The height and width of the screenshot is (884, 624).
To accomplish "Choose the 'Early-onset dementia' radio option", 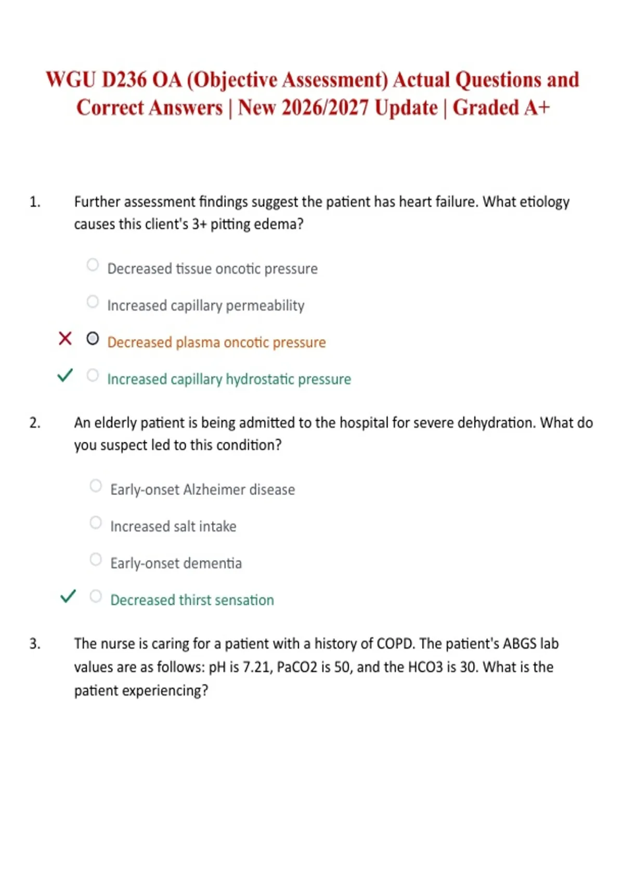I will [x=96, y=559].
